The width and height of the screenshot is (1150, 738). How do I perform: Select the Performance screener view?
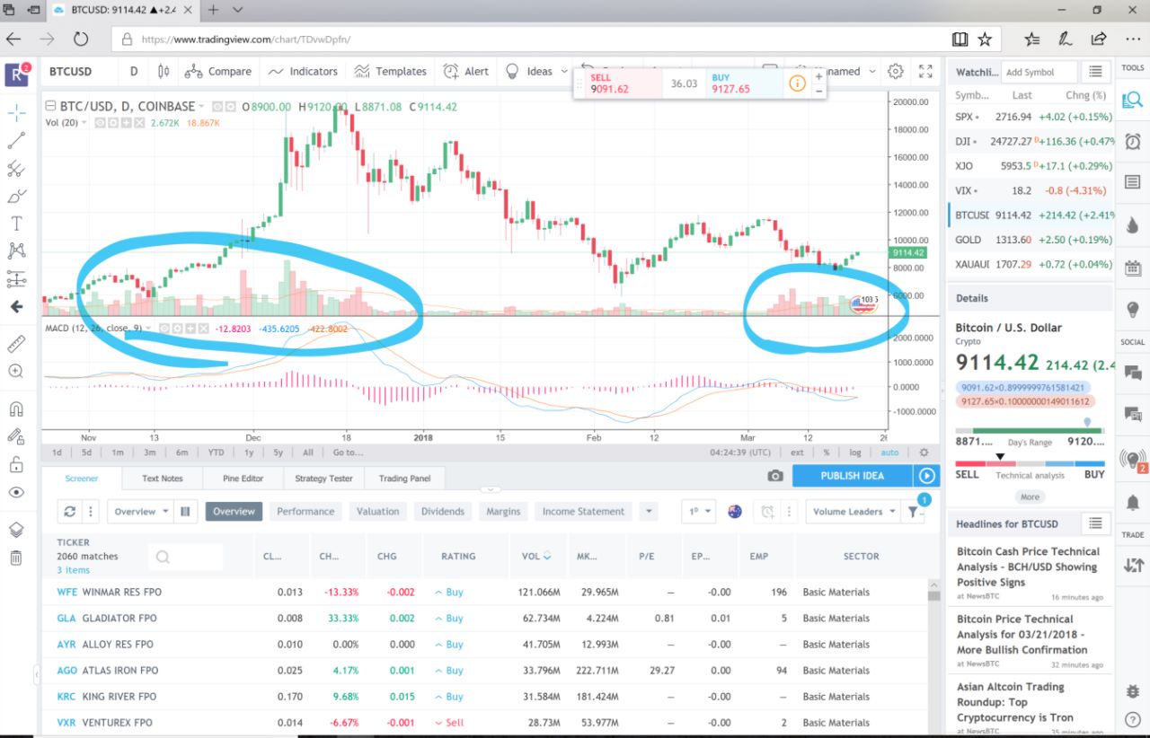click(305, 512)
